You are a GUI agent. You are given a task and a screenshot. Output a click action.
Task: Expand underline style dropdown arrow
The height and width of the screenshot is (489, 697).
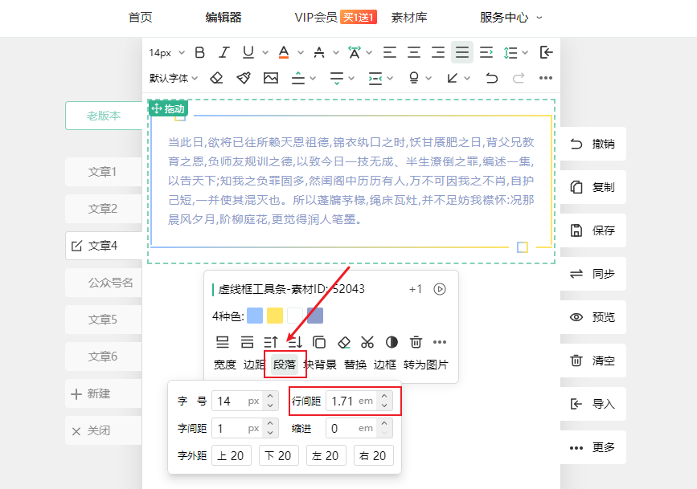(265, 53)
